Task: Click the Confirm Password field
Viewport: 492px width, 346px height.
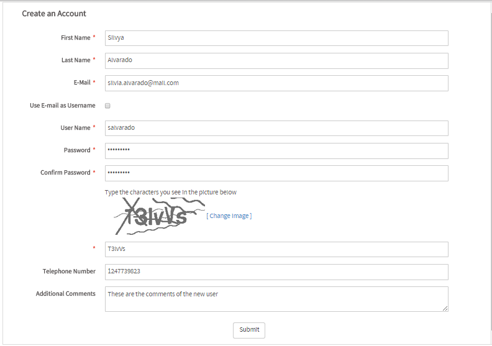Action: (x=276, y=173)
